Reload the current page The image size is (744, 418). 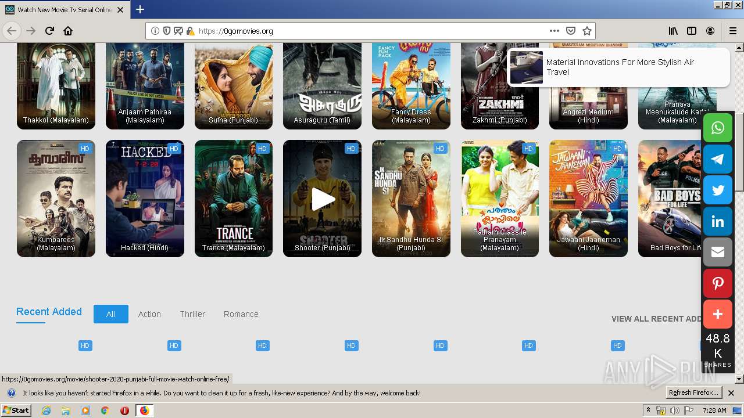tap(49, 31)
